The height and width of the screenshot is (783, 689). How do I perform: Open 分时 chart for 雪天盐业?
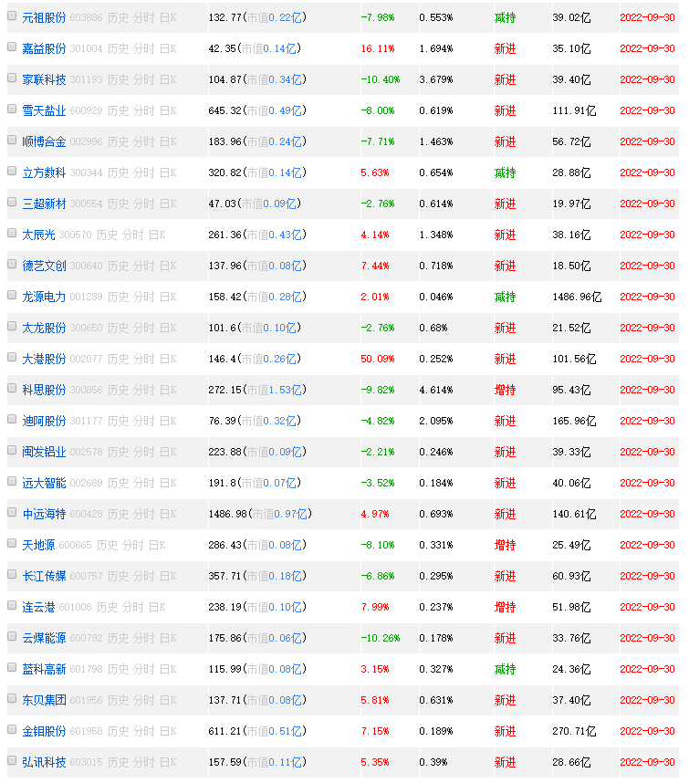(144, 110)
